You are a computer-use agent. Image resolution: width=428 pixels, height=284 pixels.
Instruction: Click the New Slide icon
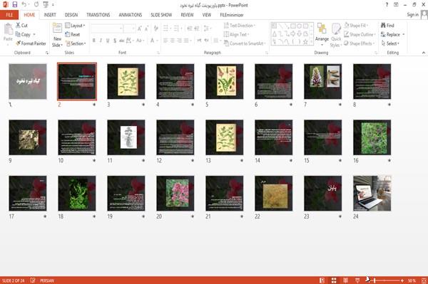(57, 28)
